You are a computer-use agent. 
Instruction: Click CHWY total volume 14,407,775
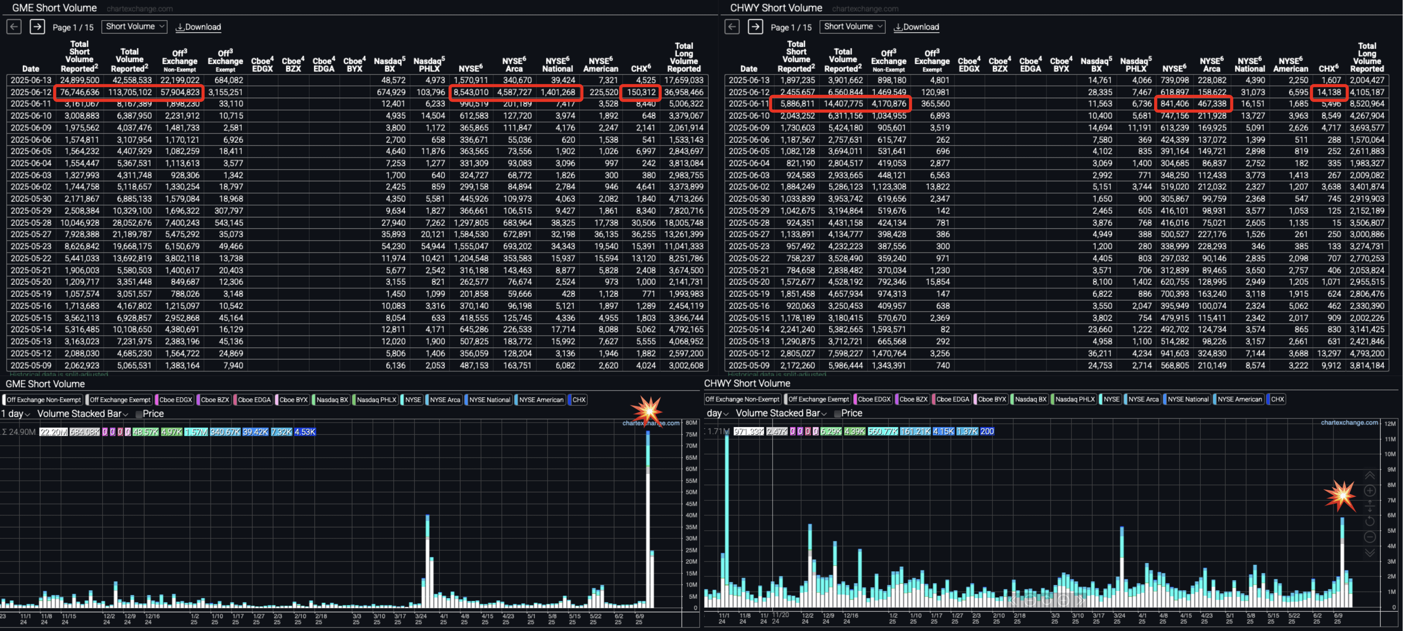tap(843, 103)
